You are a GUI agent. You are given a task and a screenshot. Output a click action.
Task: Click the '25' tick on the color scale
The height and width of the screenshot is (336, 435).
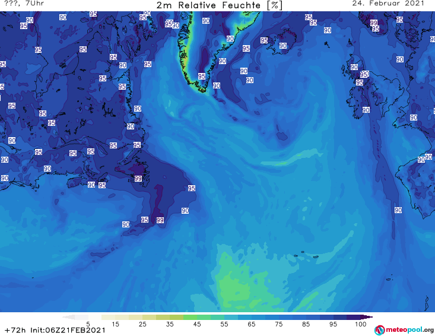click(x=142, y=324)
